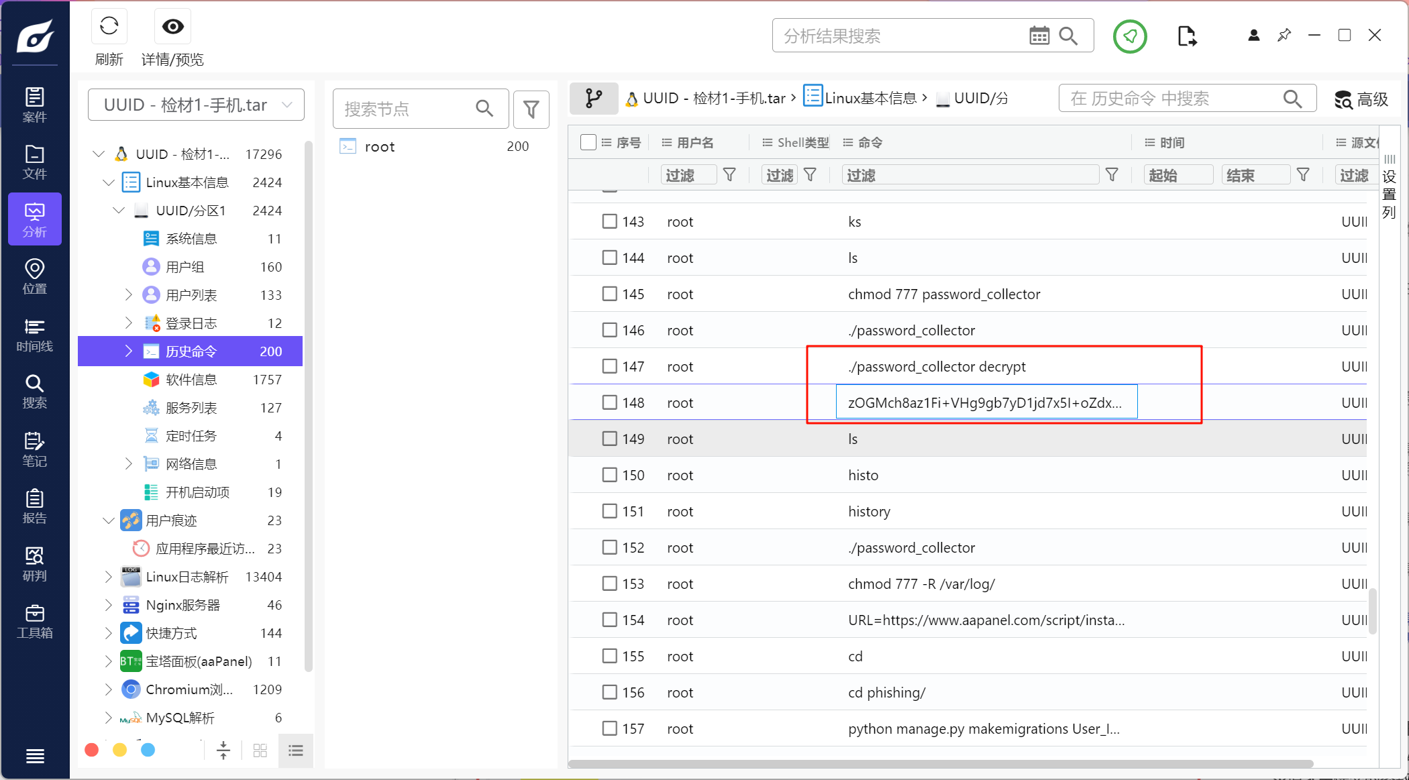Click the red color tag dot

pos(92,750)
